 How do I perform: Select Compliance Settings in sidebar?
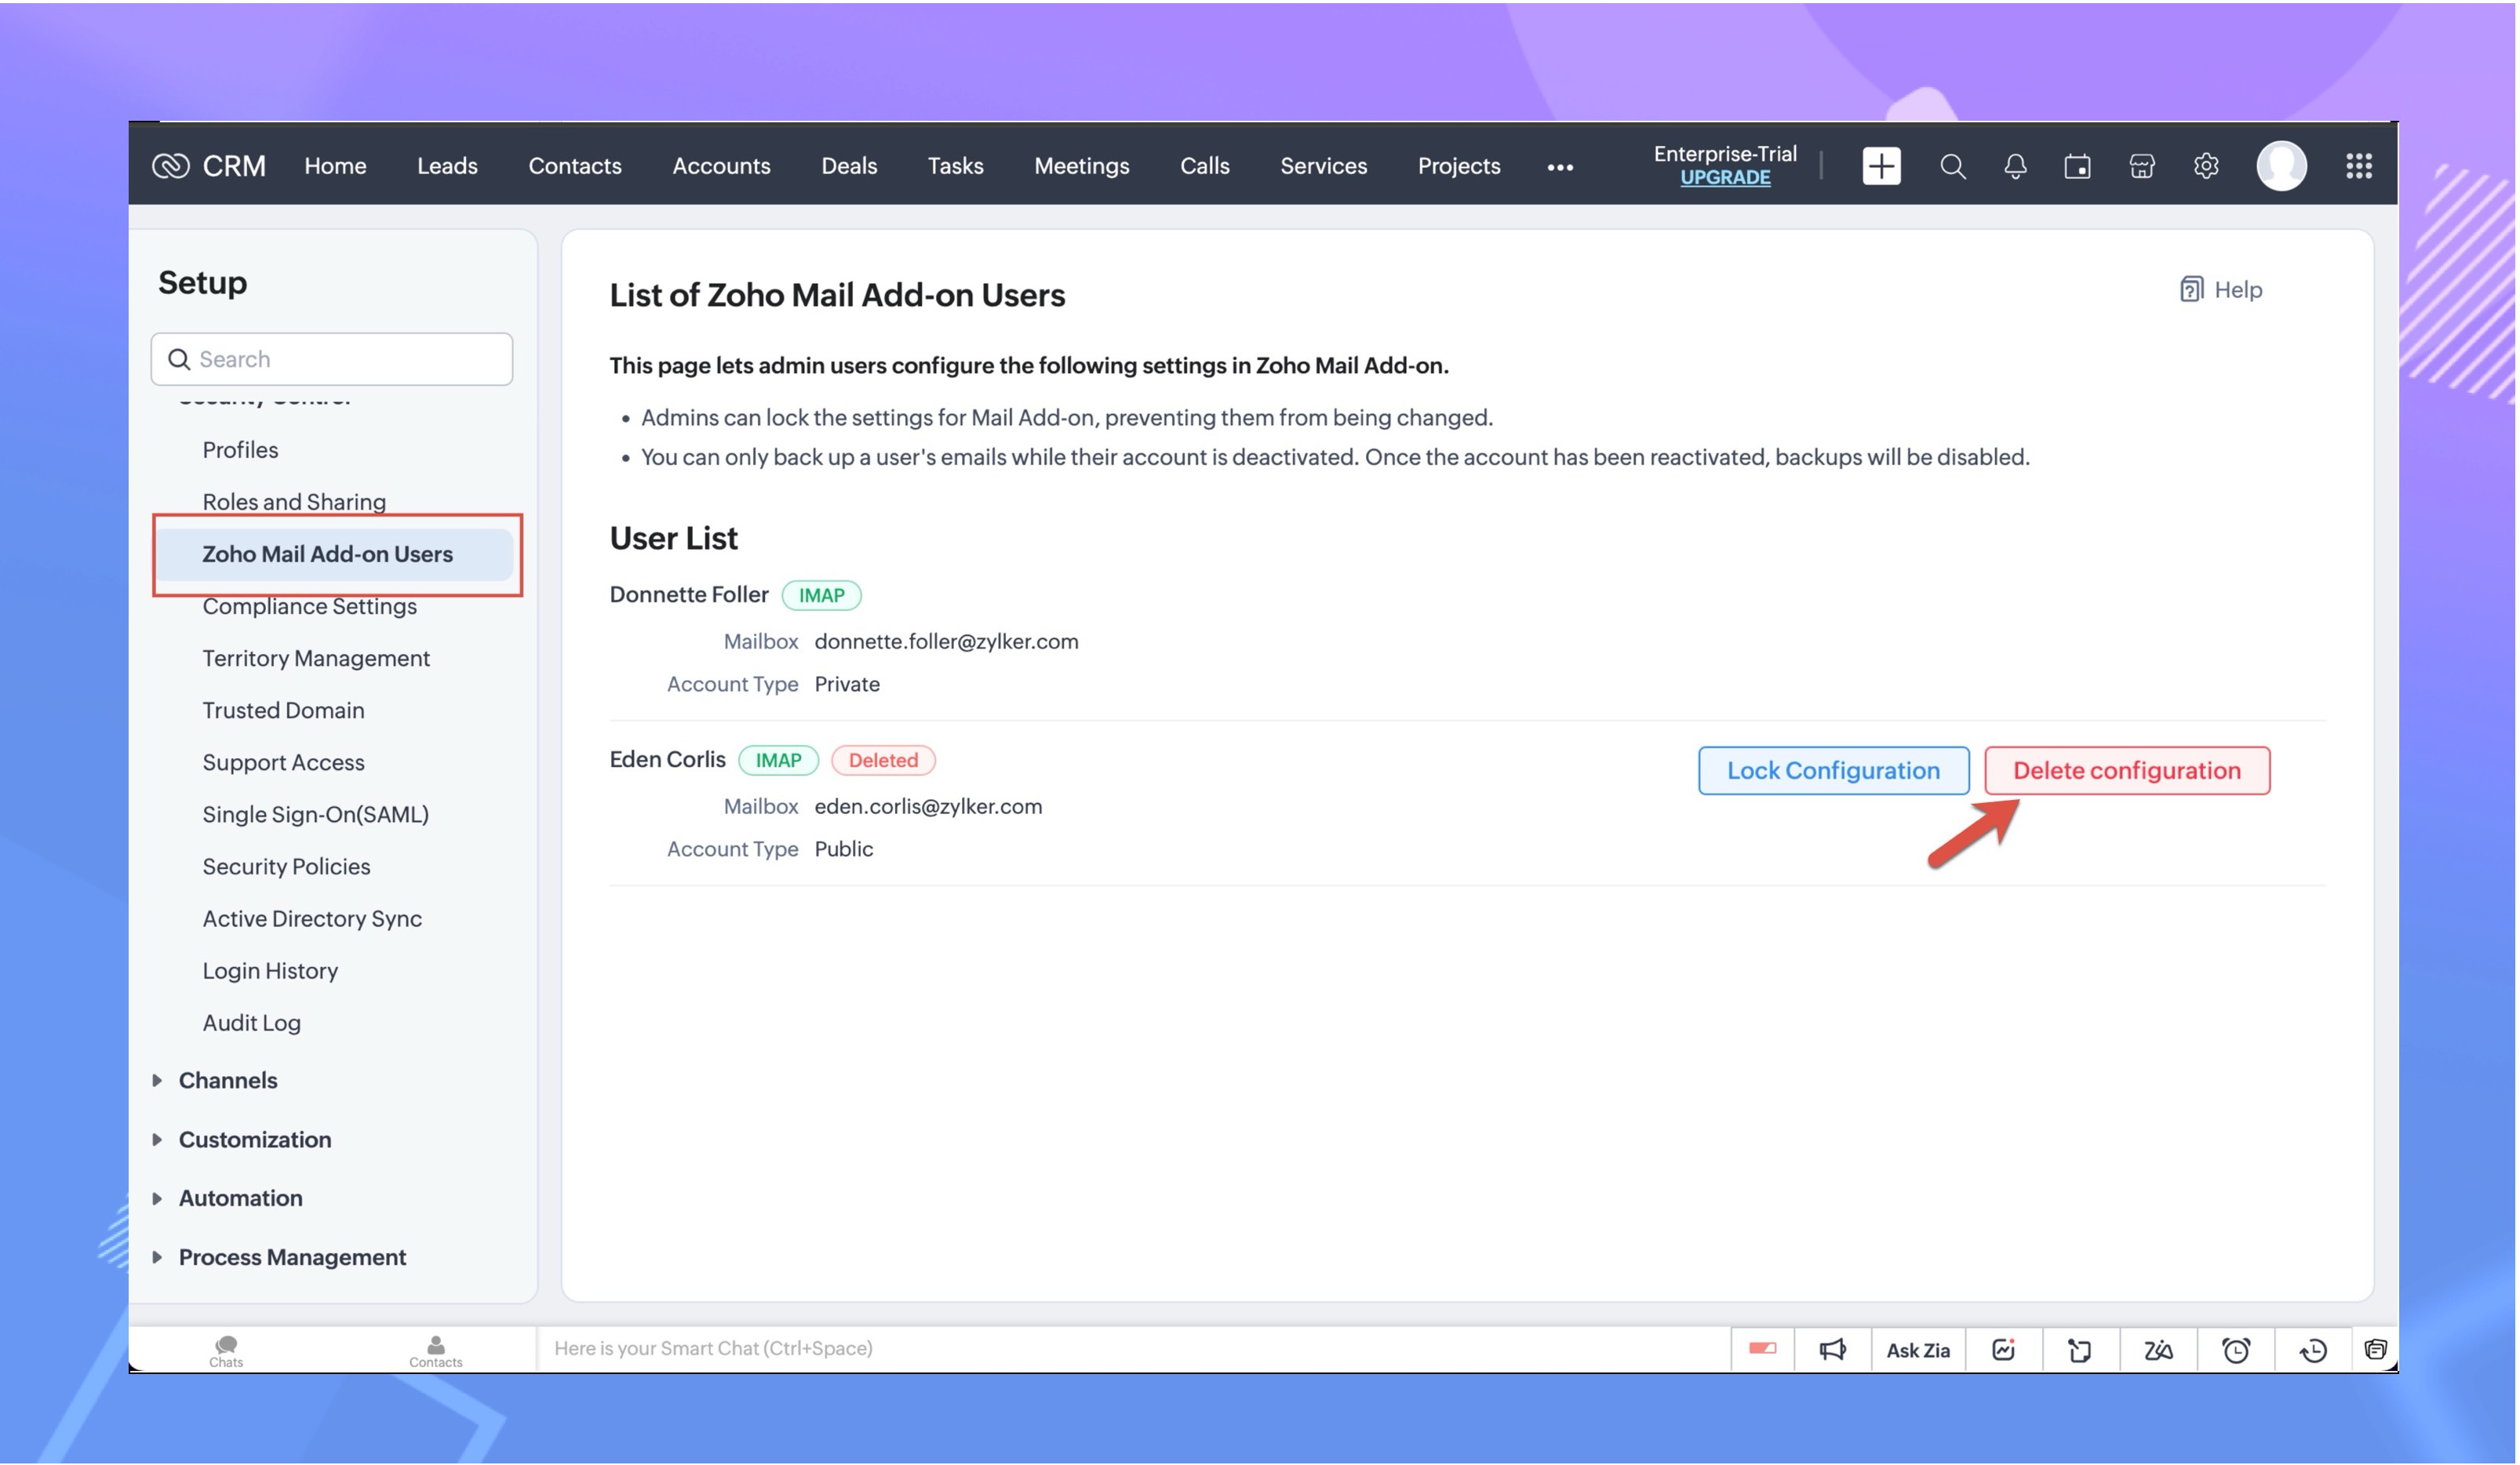pyautogui.click(x=309, y=606)
